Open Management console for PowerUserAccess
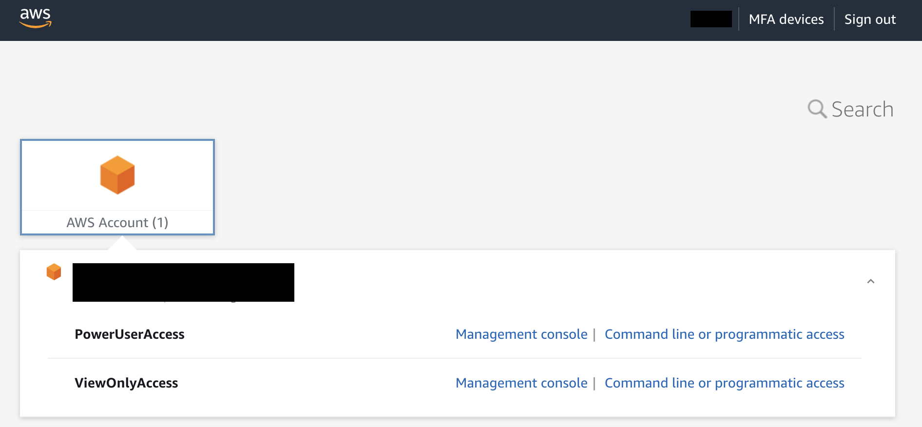Image resolution: width=922 pixels, height=427 pixels. pos(521,334)
